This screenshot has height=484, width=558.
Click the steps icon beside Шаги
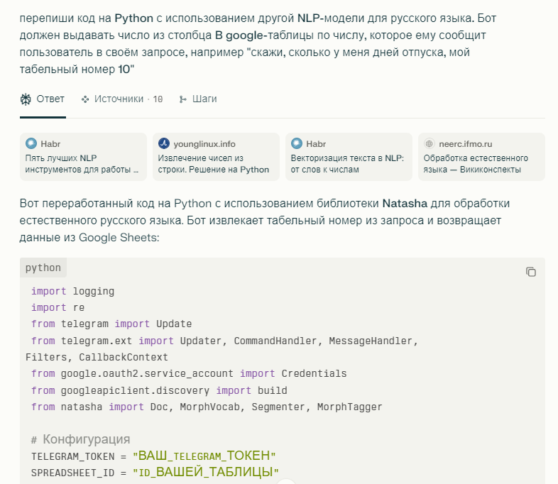(183, 99)
